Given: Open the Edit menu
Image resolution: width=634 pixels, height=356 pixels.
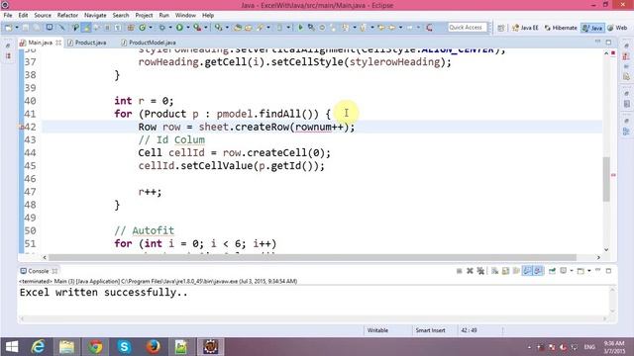Looking at the screenshot, I should tap(23, 16).
